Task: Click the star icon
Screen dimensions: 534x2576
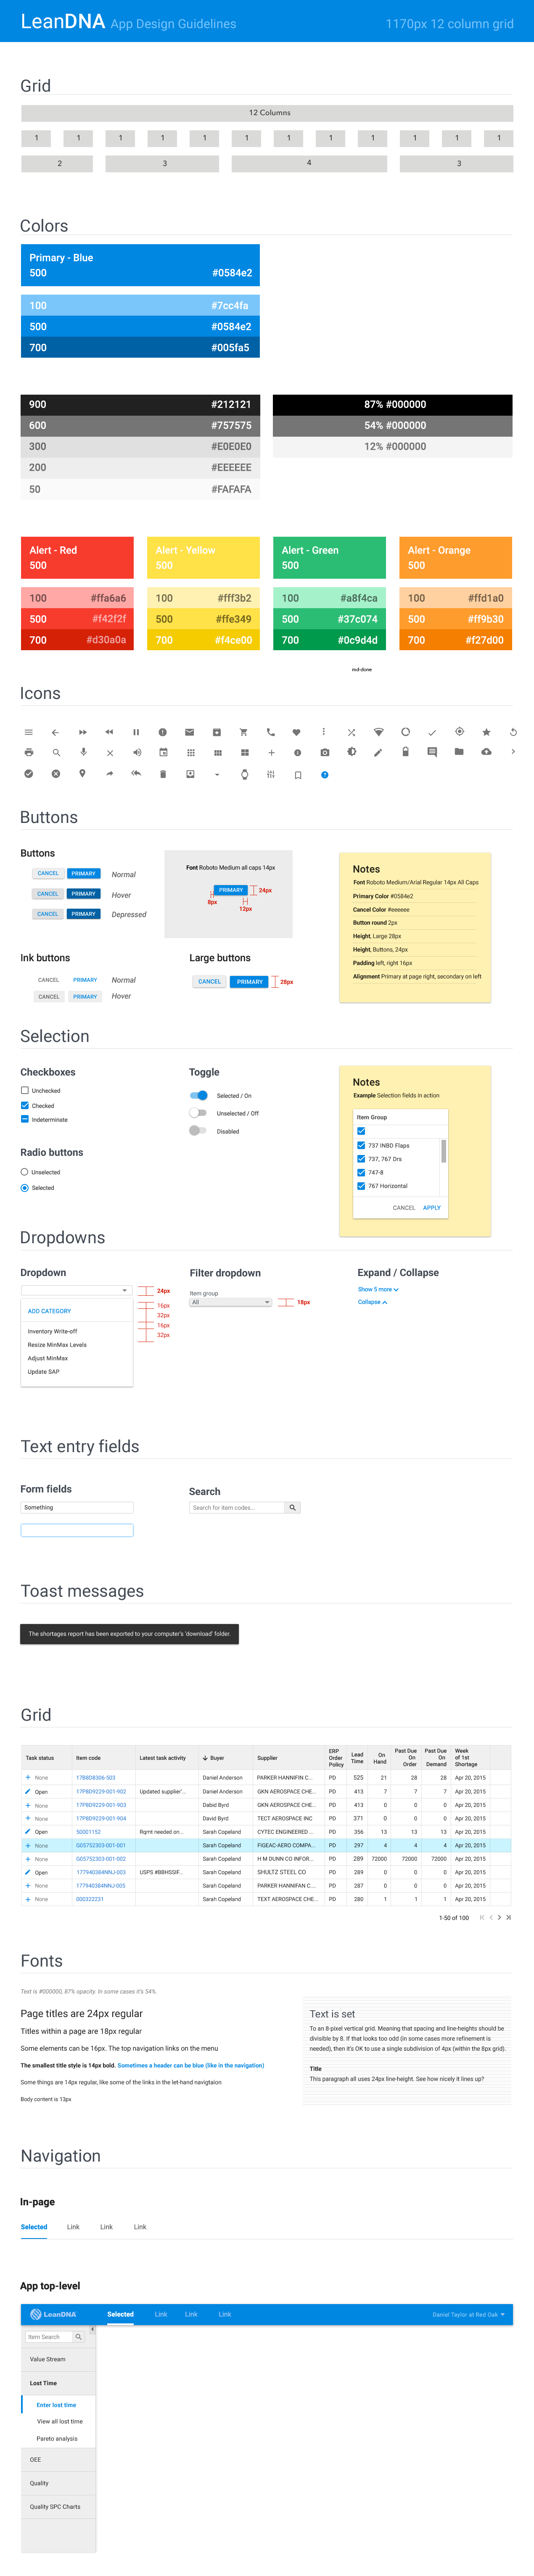Action: coord(486,732)
